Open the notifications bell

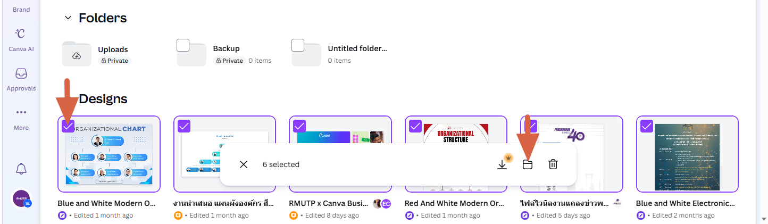pos(21,169)
